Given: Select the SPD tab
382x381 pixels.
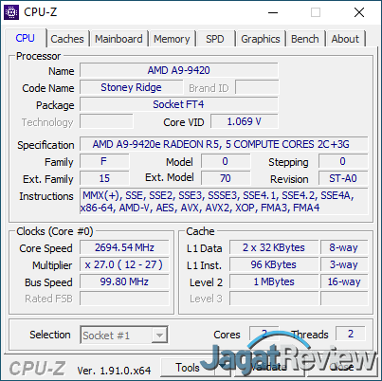Looking at the screenshot, I should (x=215, y=39).
